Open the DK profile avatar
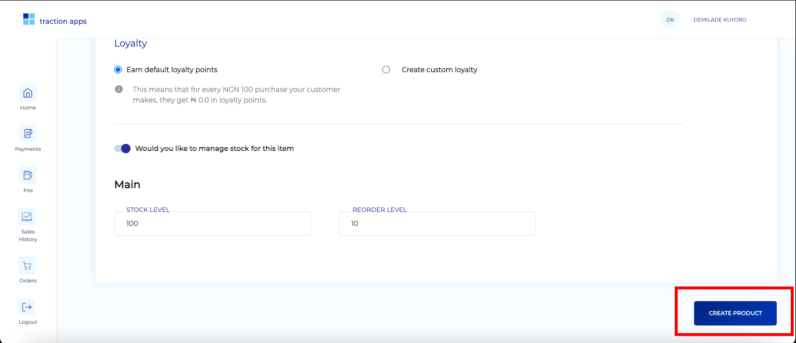Screen dimensions: 796x343 pos(670,19)
